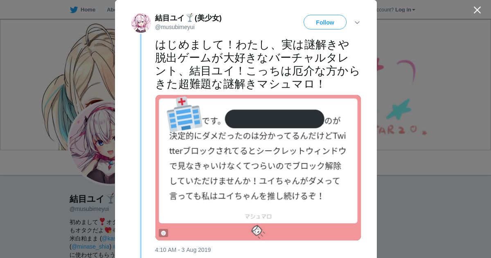Click the profile name 結目ユイ in sidebar
The image size is (491, 258).
pos(87,199)
